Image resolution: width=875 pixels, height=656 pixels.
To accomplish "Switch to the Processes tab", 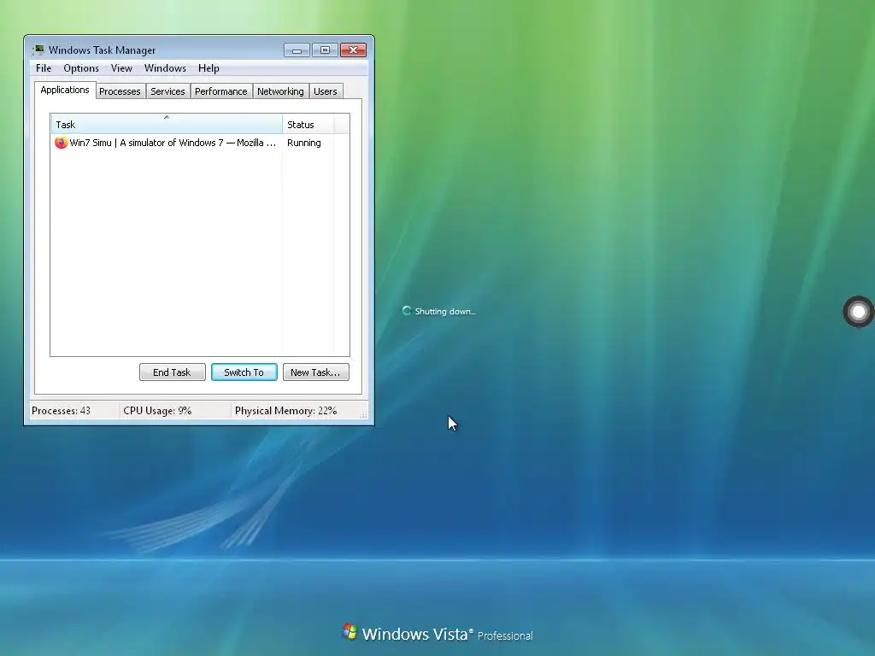I will pos(120,91).
